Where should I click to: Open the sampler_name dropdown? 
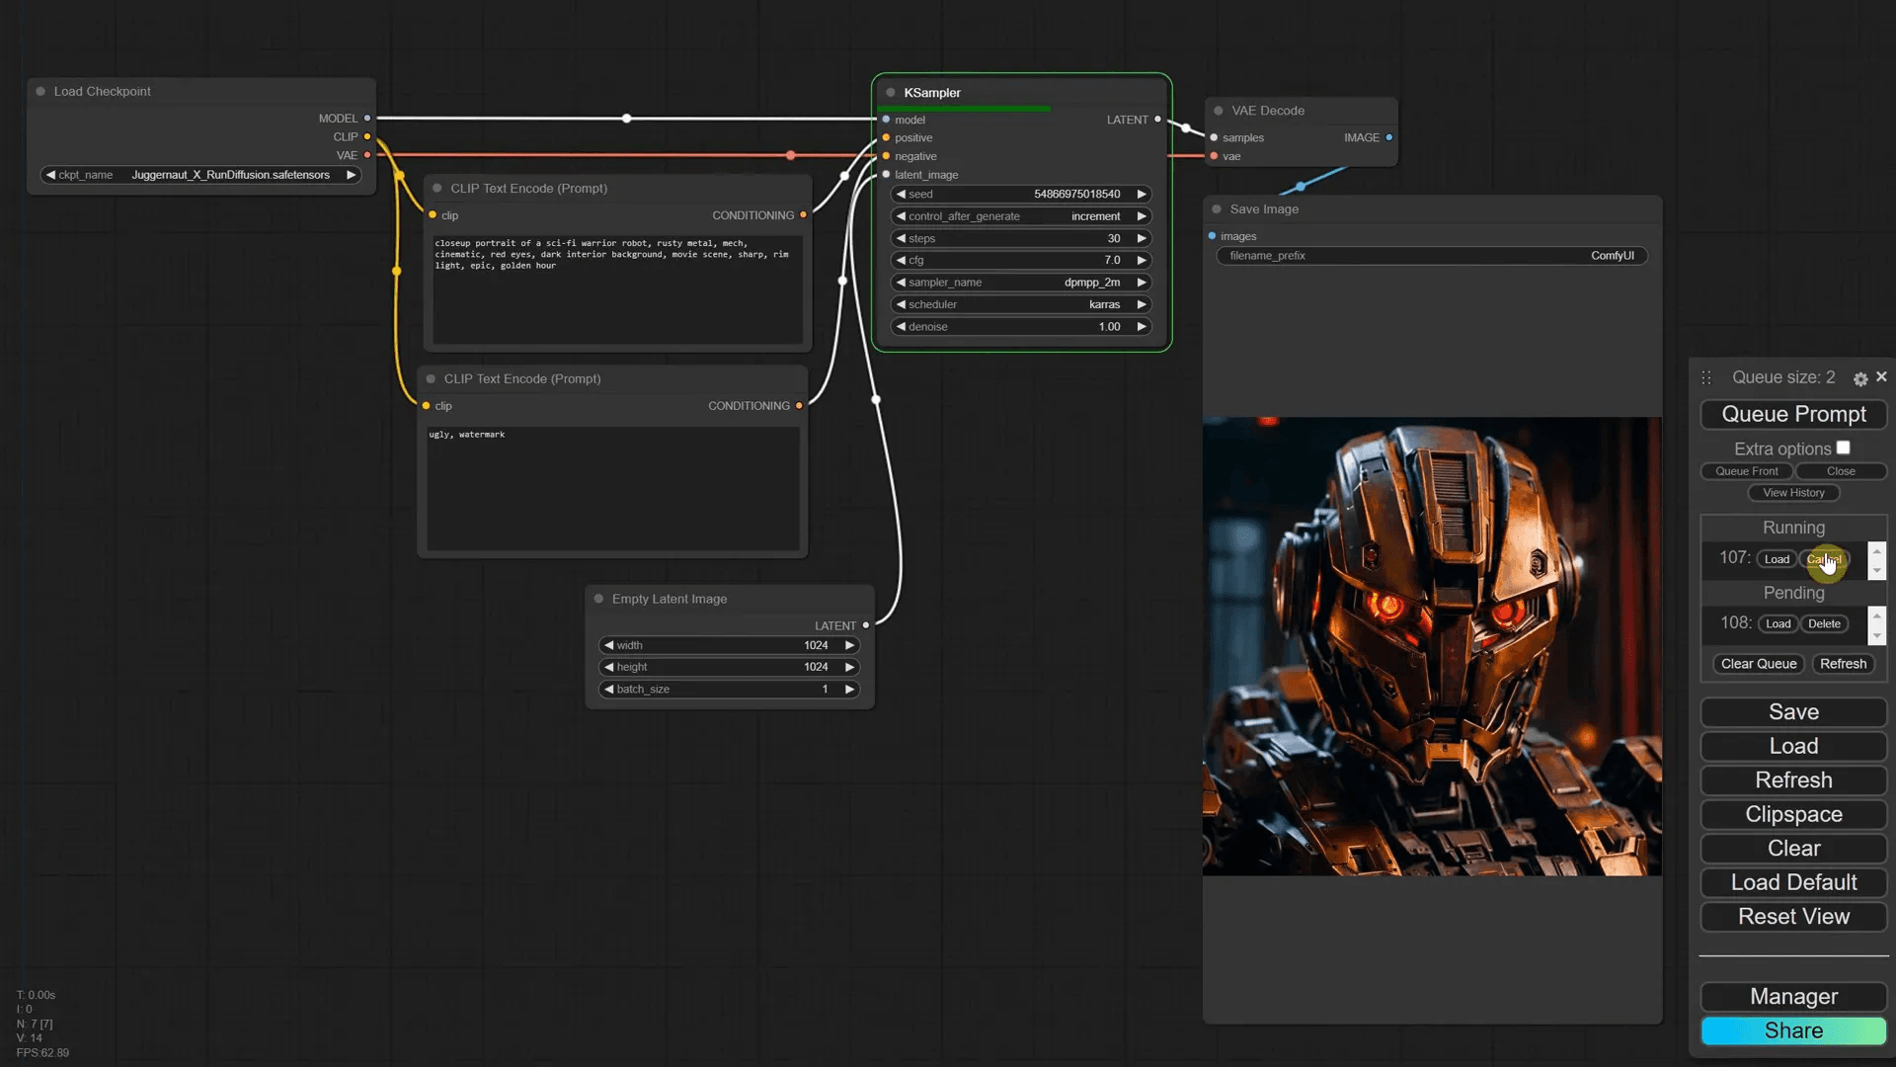1021,283
